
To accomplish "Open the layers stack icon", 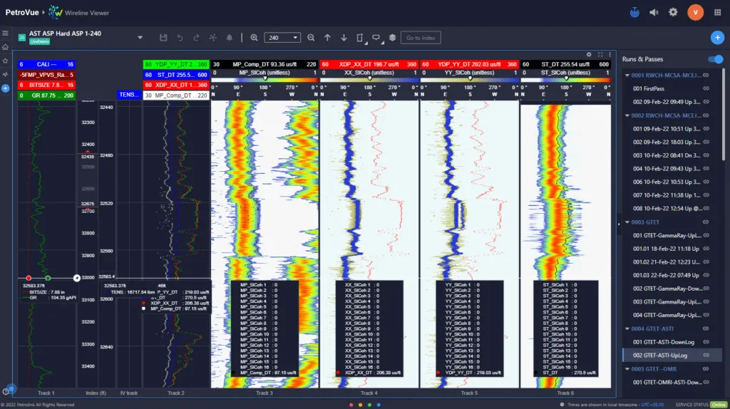I will coord(391,38).
